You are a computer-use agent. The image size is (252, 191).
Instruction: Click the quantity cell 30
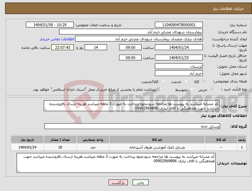pyautogui.click(x=60, y=147)
